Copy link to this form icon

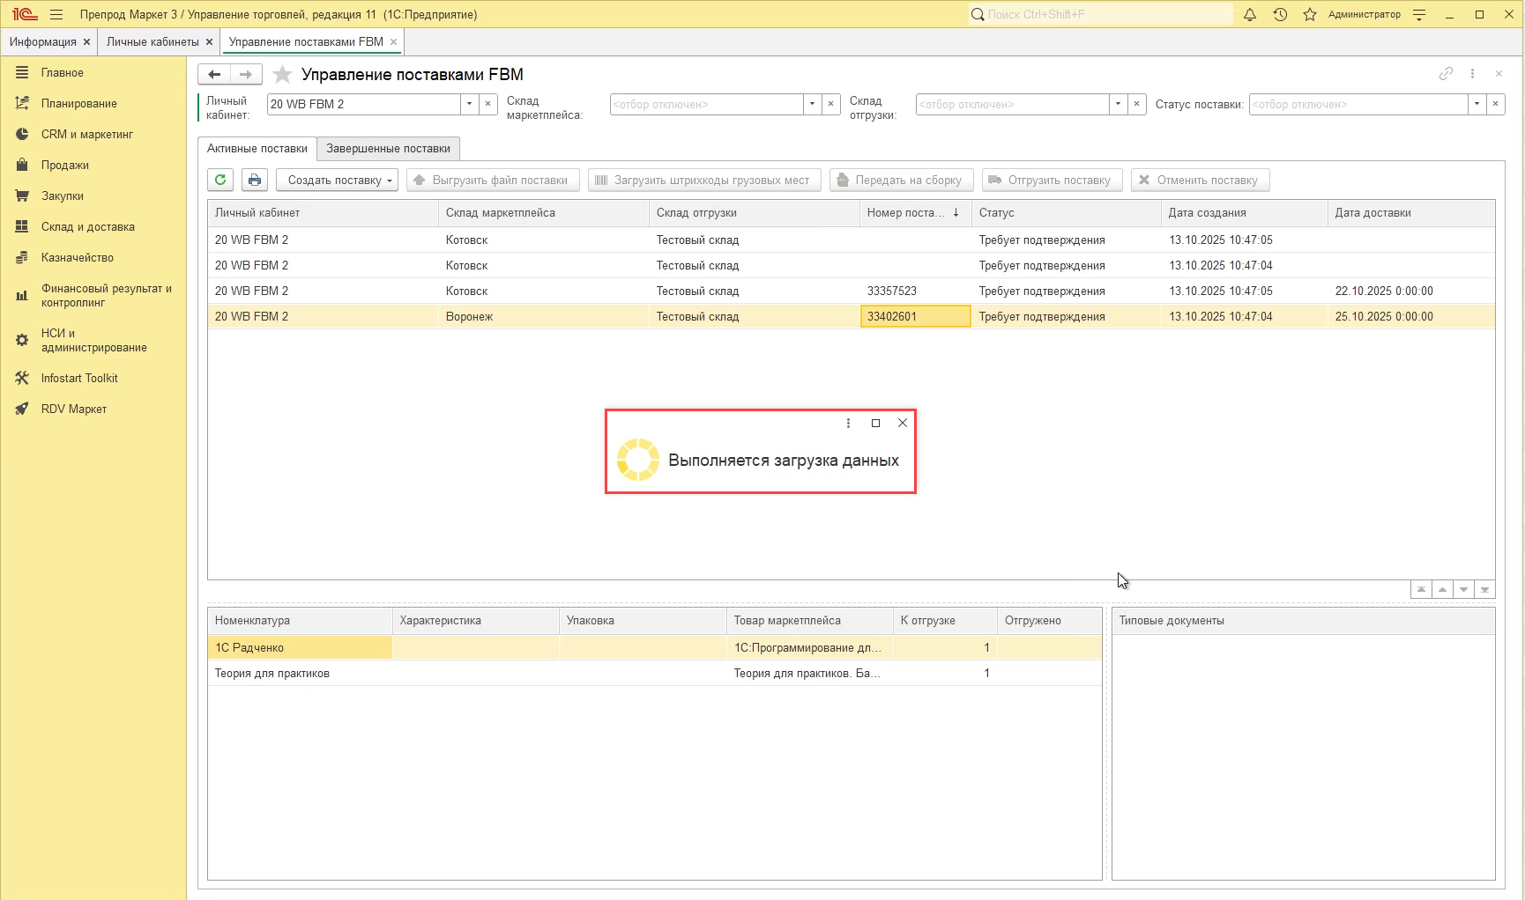coord(1446,74)
